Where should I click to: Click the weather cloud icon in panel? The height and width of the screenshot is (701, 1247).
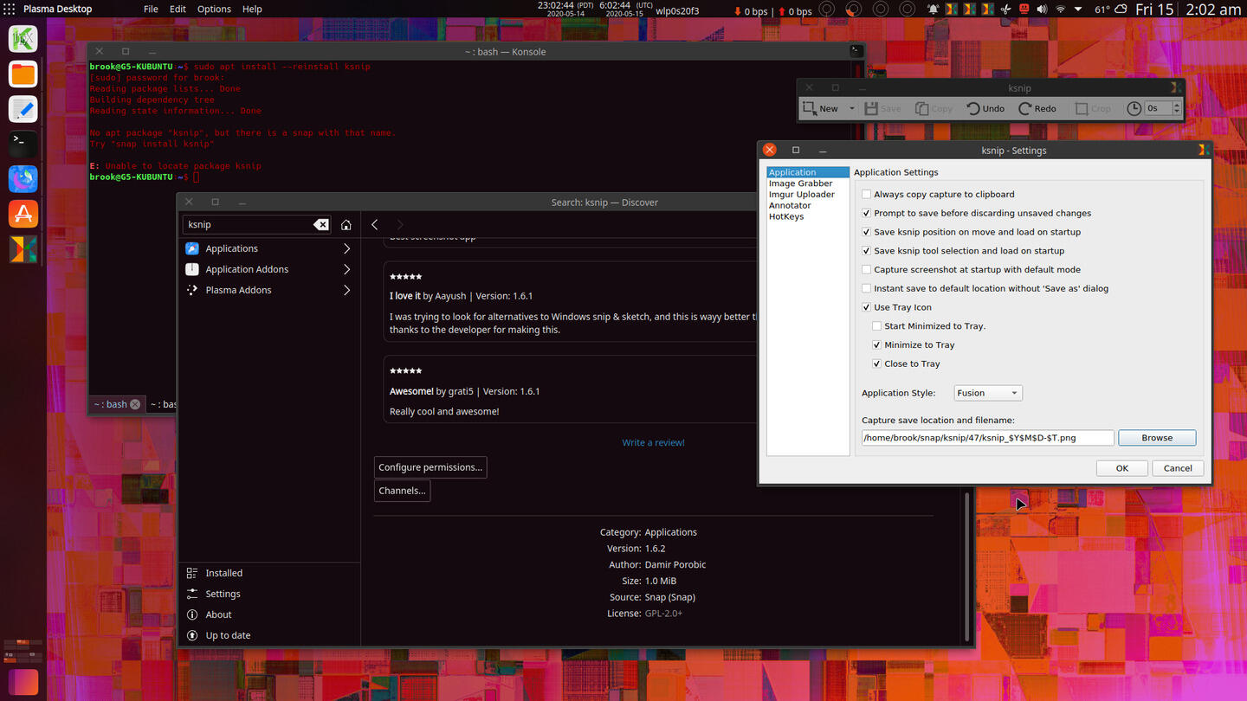coord(1121,10)
